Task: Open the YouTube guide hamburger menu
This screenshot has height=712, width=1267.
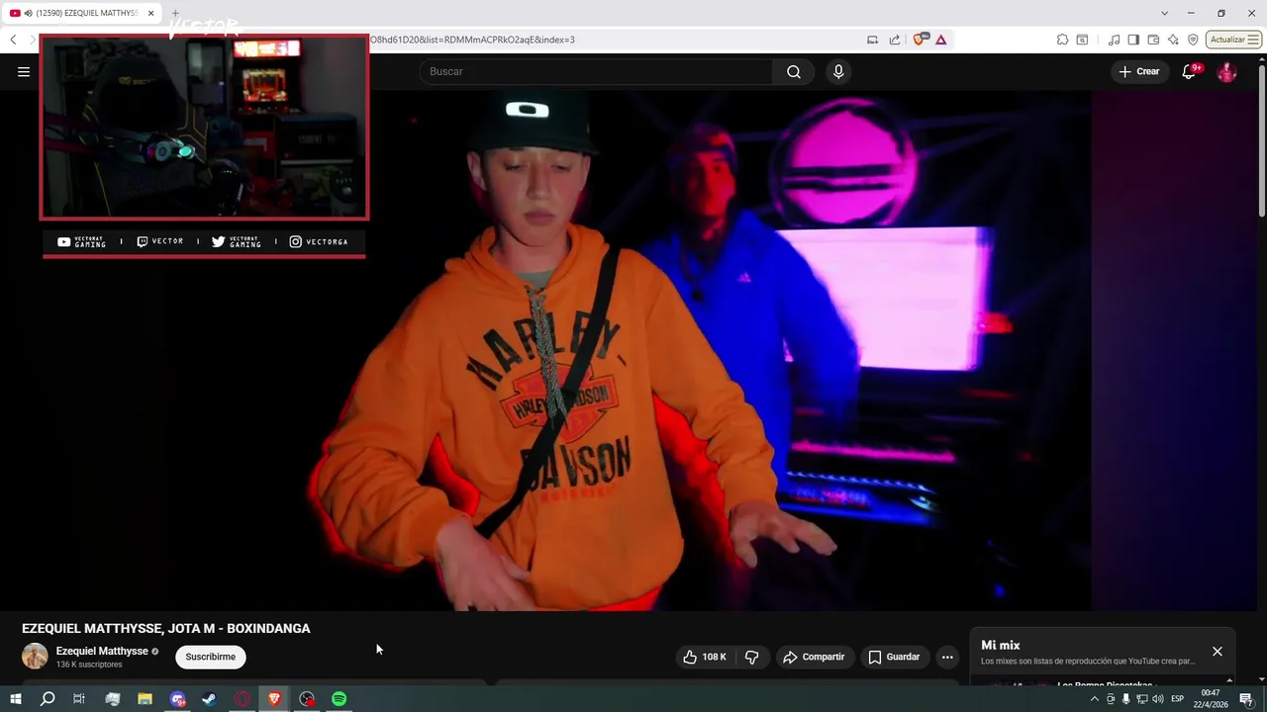Action: (x=24, y=71)
